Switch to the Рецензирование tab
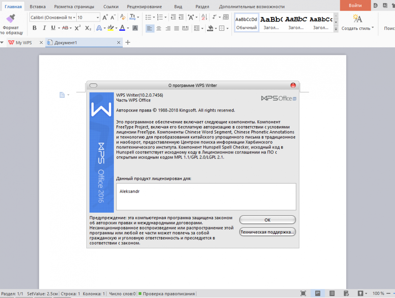395x298 pixels. click(144, 7)
